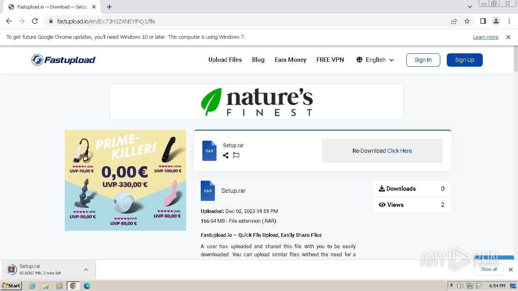The width and height of the screenshot is (518, 291).
Task: Switch to Chrome in taskbar
Action: click(73, 286)
